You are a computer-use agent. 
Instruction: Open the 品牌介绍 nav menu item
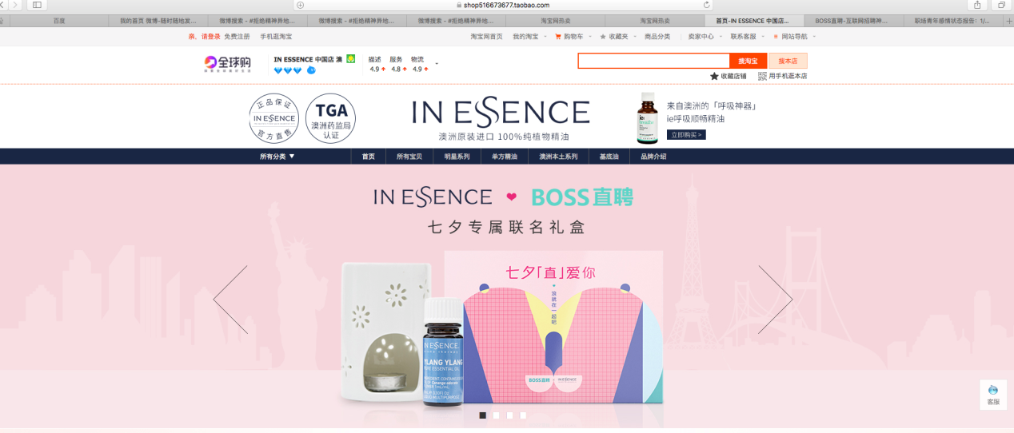point(653,157)
